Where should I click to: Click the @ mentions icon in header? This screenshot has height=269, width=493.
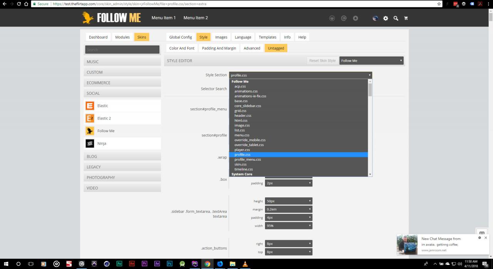tap(344, 18)
